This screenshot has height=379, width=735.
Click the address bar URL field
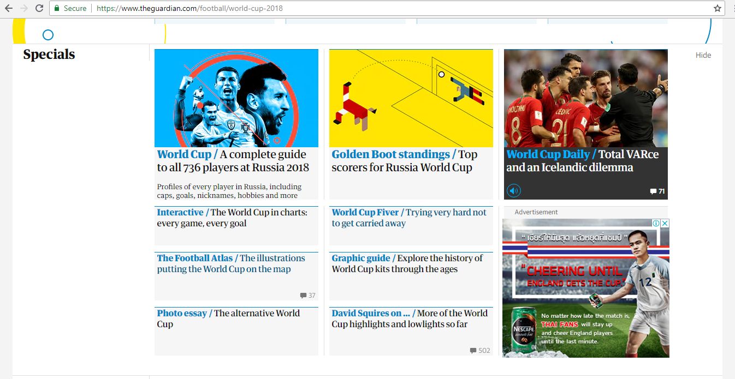click(x=382, y=9)
